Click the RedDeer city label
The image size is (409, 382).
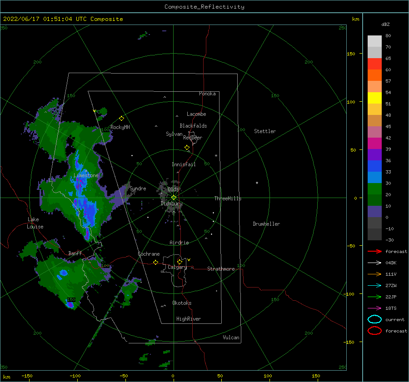[193, 138]
